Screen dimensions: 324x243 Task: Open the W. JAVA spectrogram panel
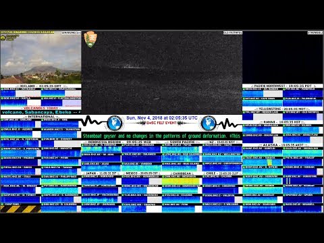pyautogui.click(x=101, y=158)
